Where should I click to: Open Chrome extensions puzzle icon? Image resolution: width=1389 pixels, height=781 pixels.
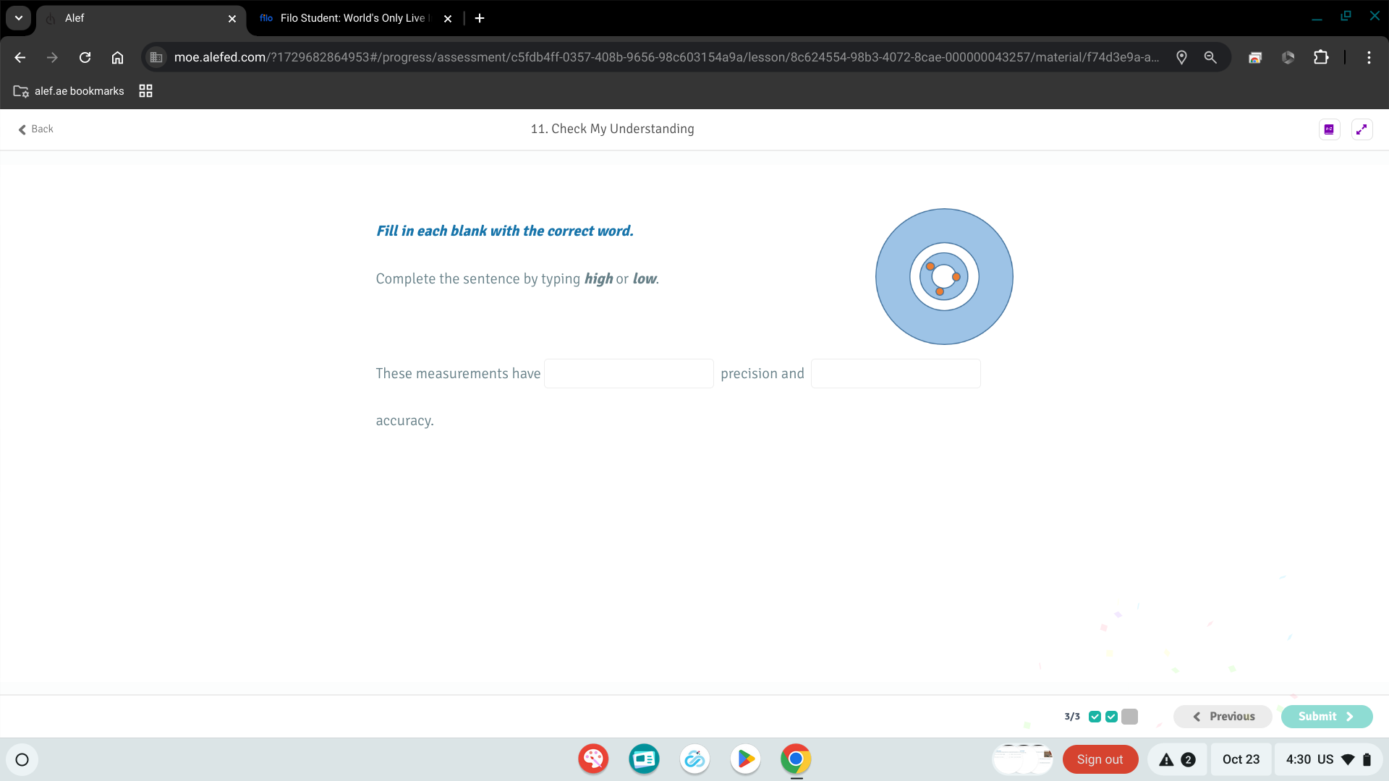tap(1321, 57)
